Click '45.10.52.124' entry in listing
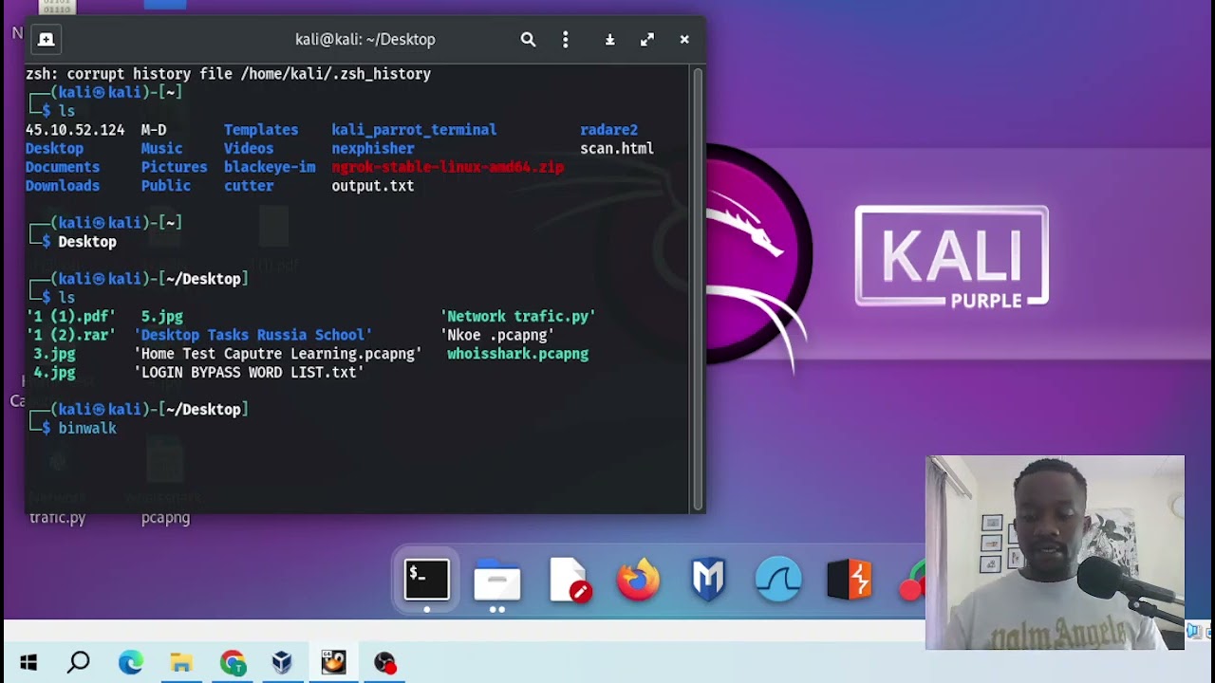Image resolution: width=1215 pixels, height=683 pixels. (75, 130)
